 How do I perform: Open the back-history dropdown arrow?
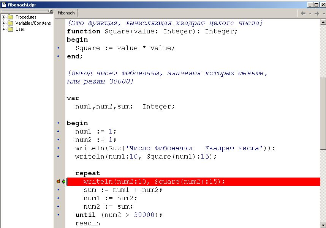(x=310, y=14)
